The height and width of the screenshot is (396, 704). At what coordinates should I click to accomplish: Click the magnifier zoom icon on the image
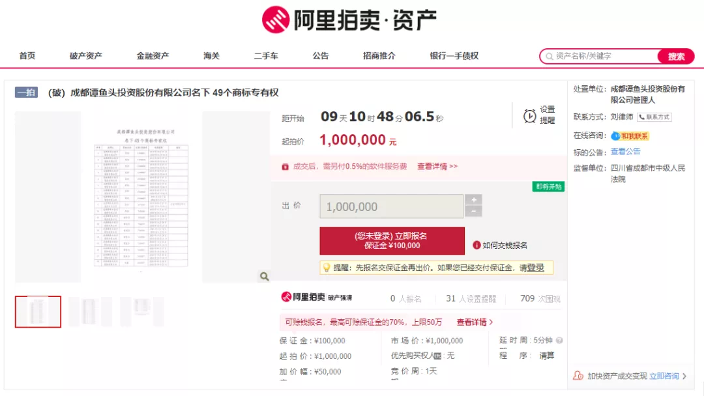click(264, 276)
